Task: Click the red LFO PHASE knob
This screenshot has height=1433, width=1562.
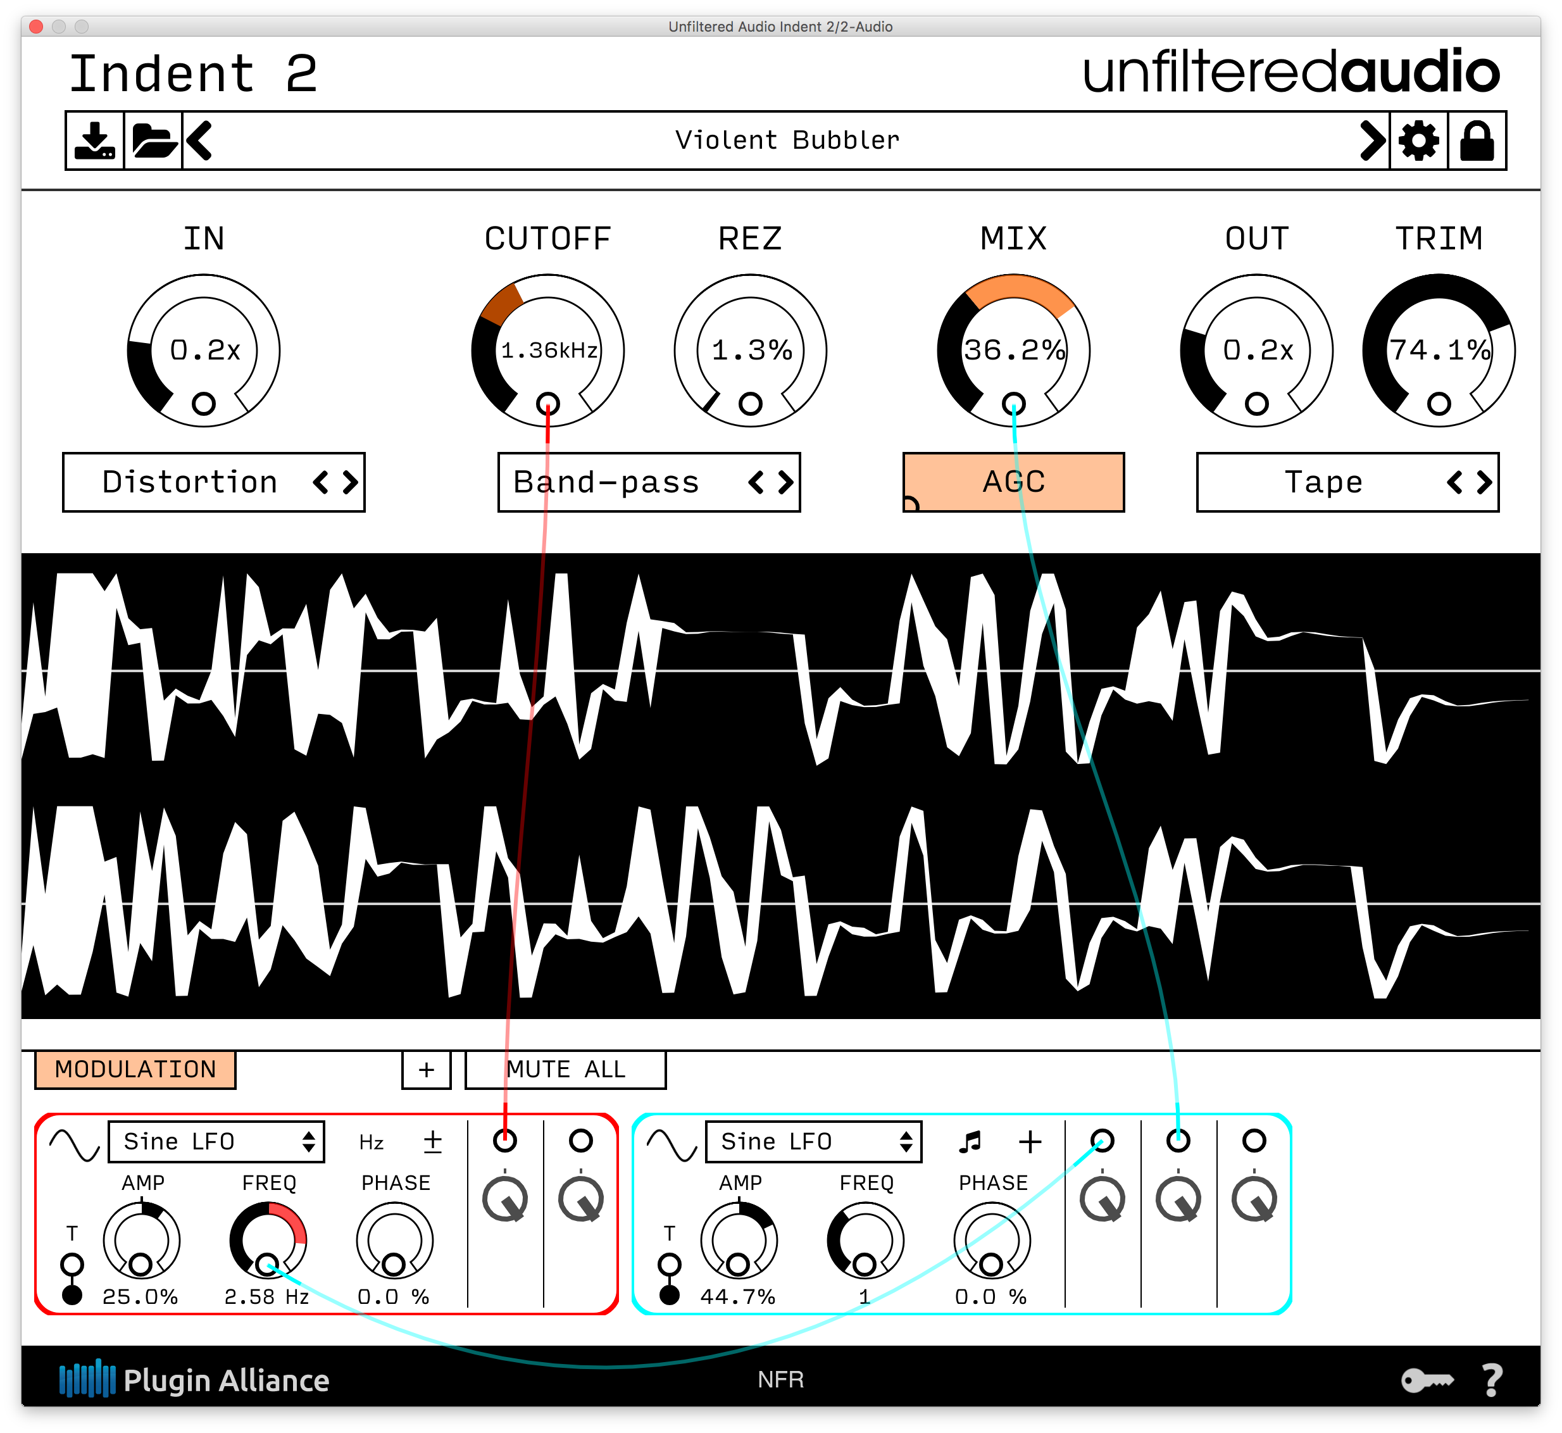Action: pos(394,1241)
